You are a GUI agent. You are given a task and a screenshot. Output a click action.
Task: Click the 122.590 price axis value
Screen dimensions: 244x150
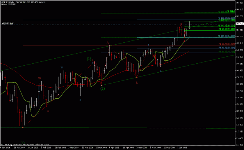(240, 118)
